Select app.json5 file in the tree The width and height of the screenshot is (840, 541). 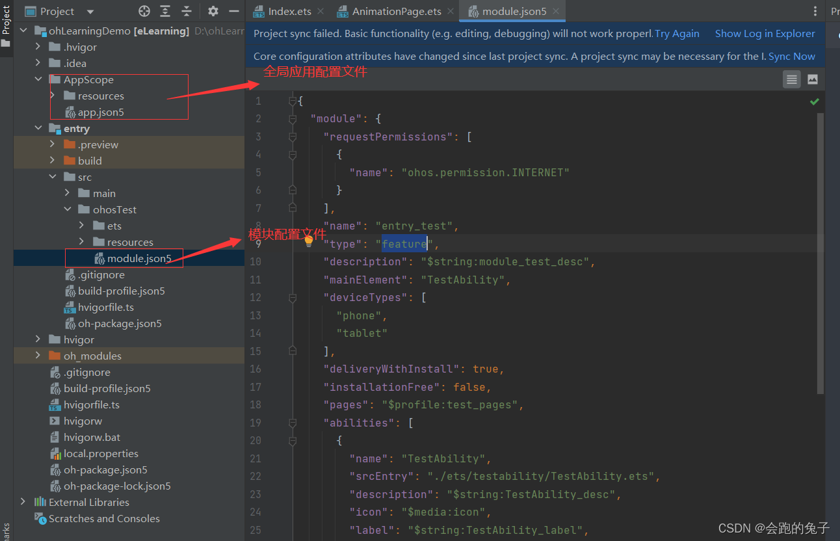tap(101, 112)
